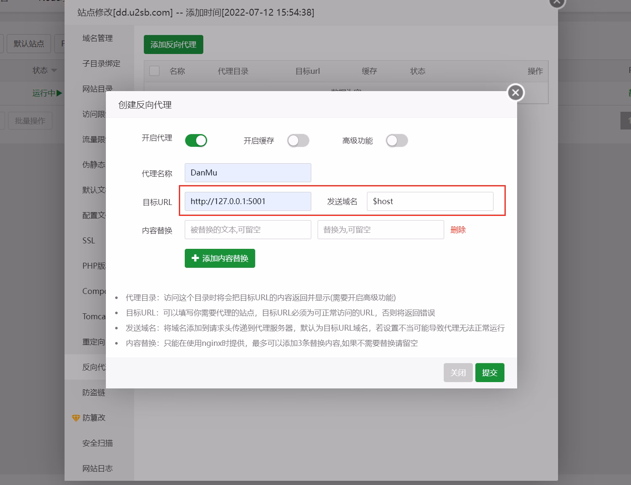Open the 子目录绑定 sidebar tab
This screenshot has width=631, height=485.
101,63
